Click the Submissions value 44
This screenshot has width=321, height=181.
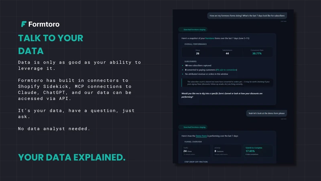point(227,53)
